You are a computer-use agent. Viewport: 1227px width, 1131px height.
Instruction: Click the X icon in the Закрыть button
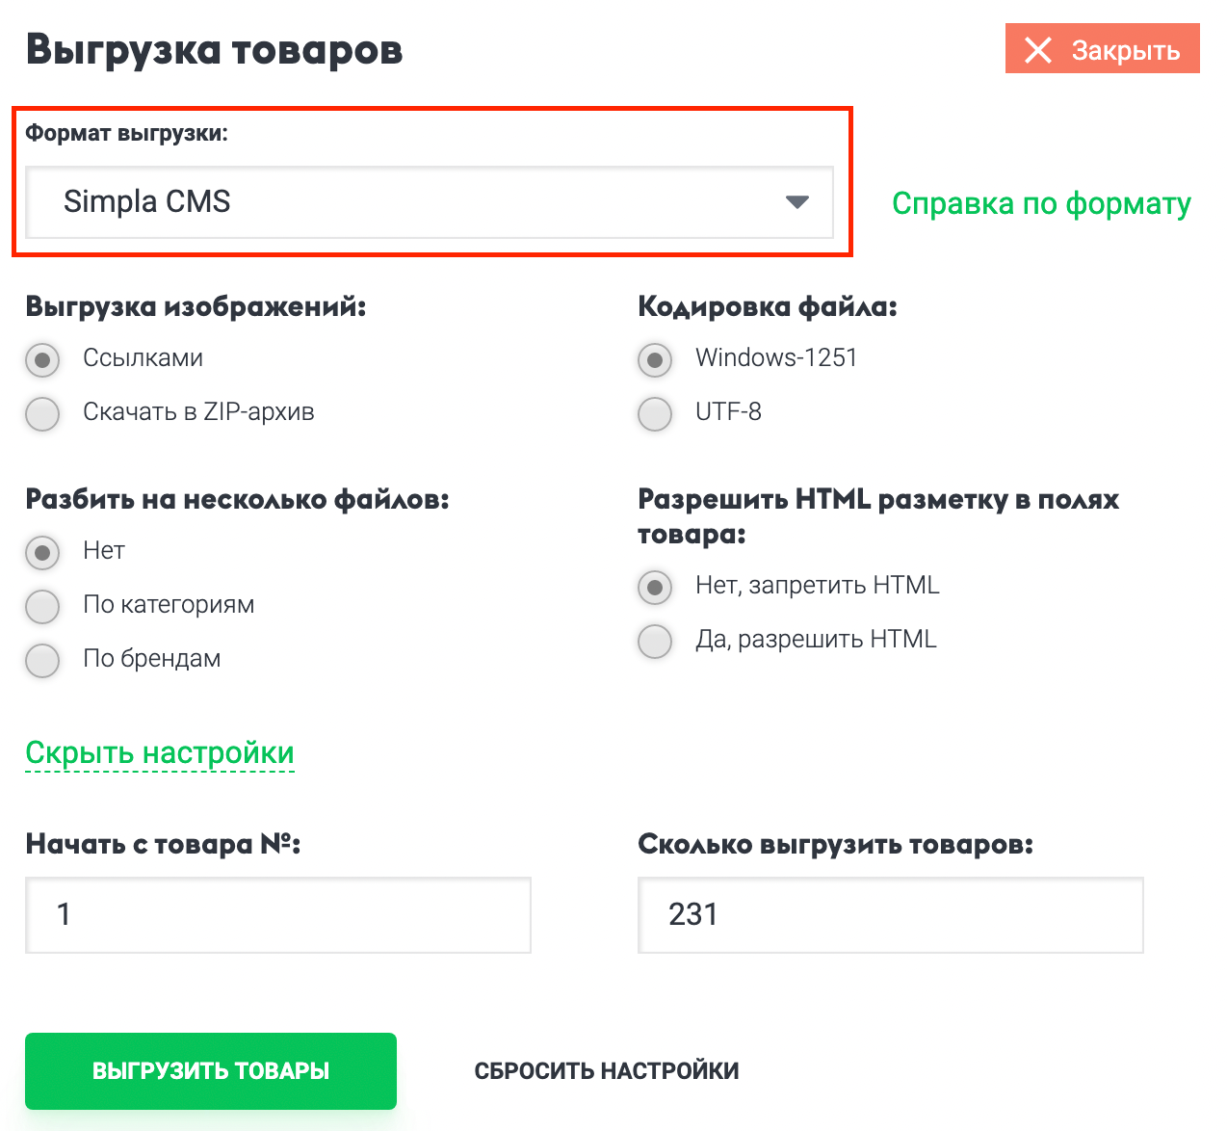(x=1038, y=51)
